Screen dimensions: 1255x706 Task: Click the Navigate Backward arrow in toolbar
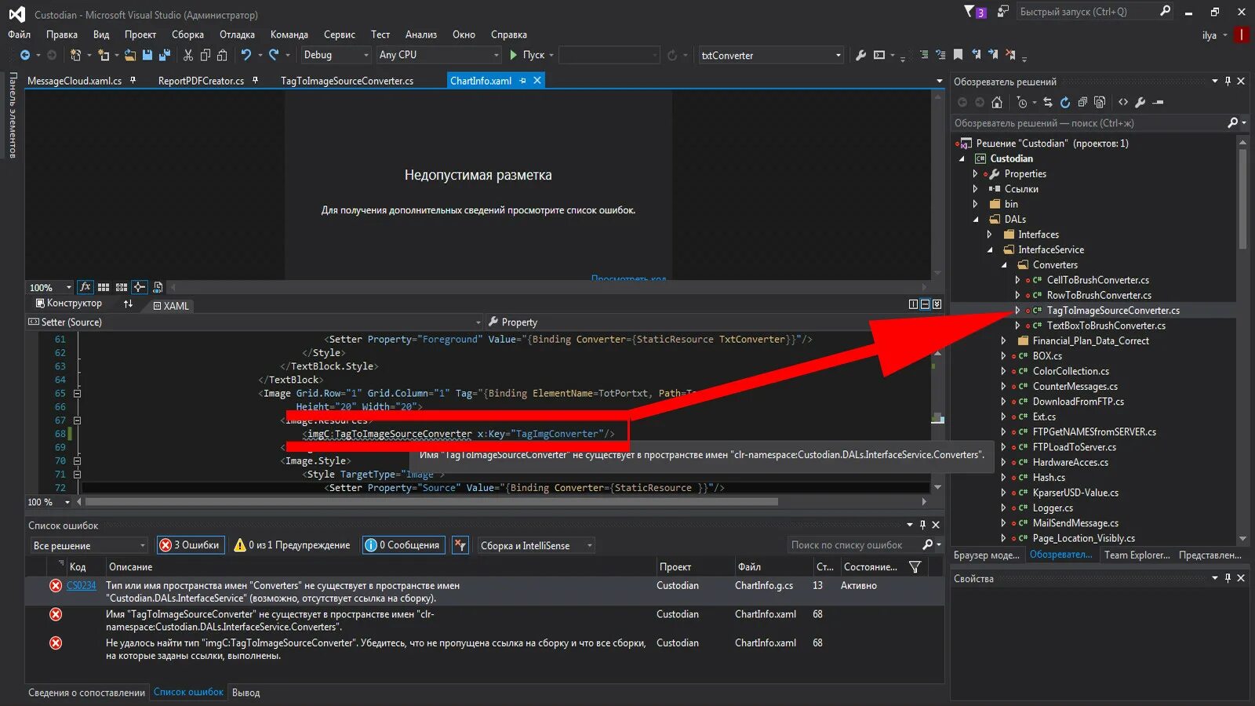pos(25,55)
